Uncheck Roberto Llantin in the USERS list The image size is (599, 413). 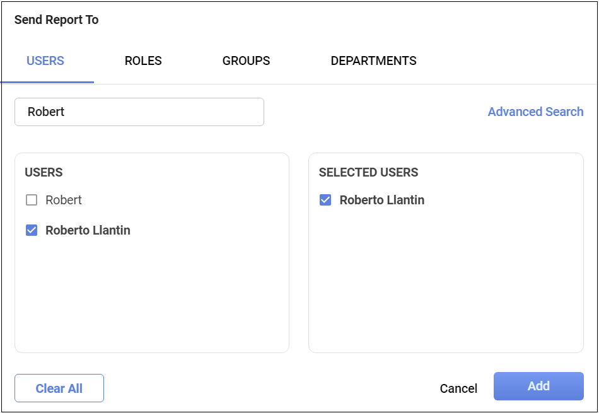(x=32, y=231)
